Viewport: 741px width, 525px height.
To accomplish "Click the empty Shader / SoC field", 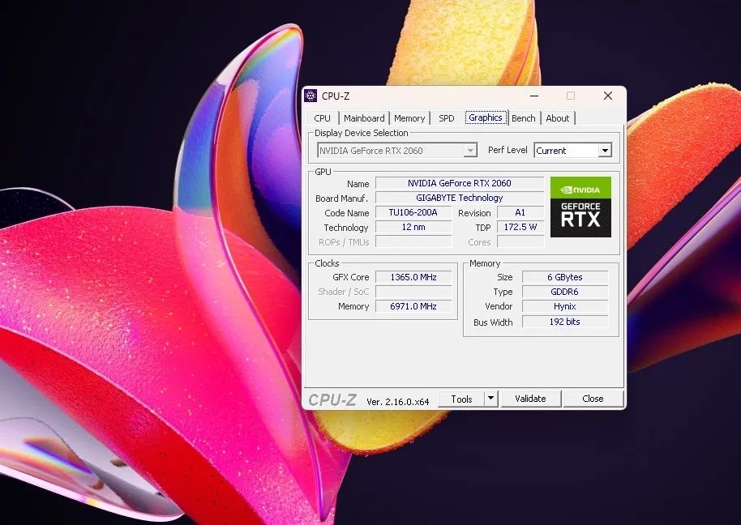I will 413,292.
